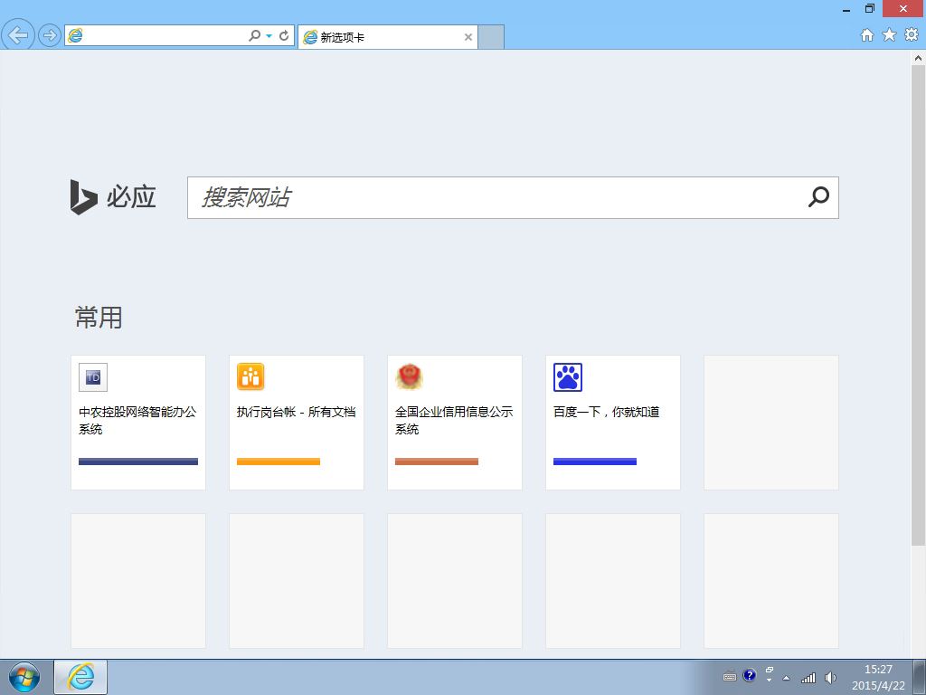
Task: Click the Bing 必应 logo
Action: [x=113, y=196]
